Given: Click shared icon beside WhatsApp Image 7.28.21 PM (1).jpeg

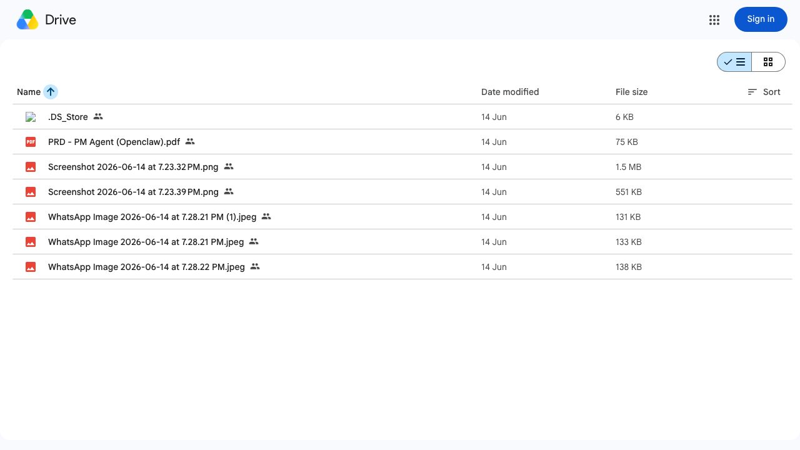Looking at the screenshot, I should [x=266, y=216].
